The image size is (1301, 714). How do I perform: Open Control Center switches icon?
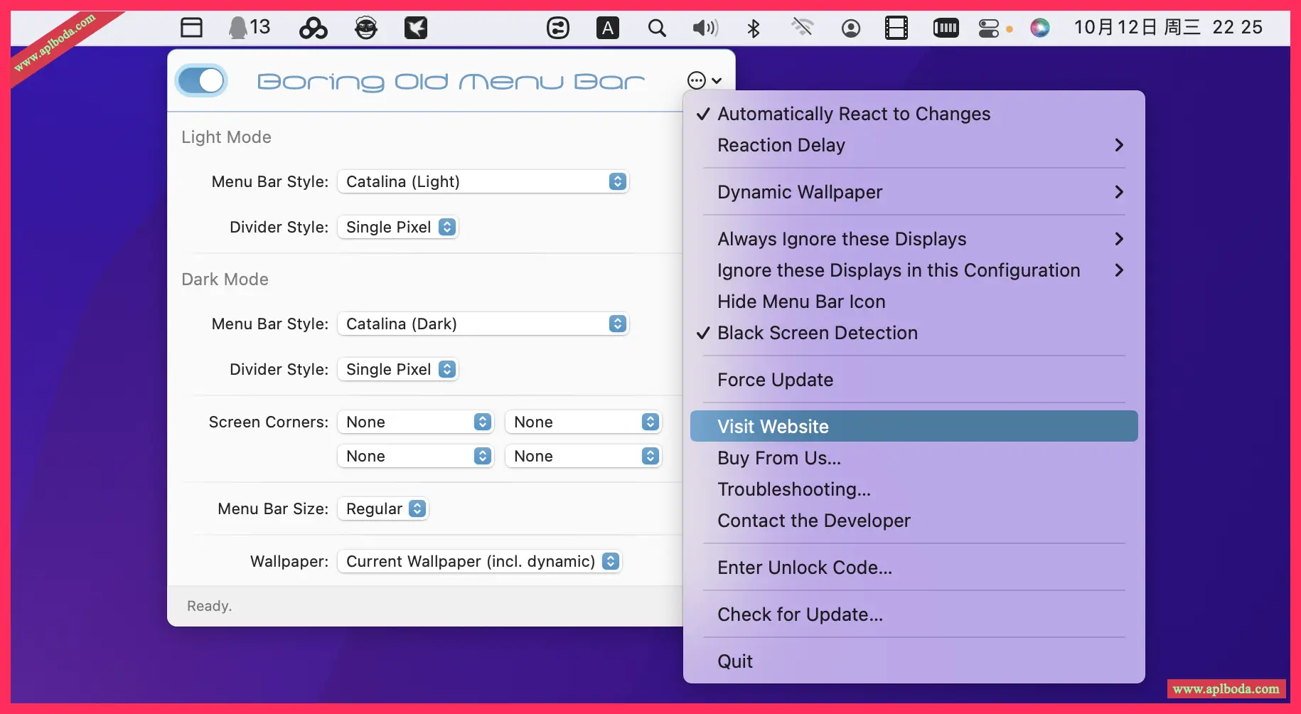[989, 28]
